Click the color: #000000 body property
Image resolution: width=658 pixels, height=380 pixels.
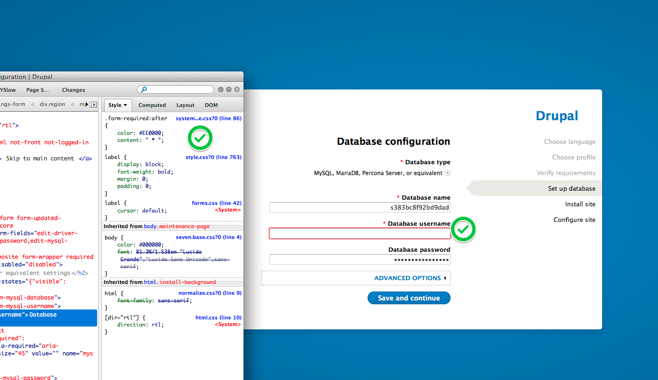140,245
